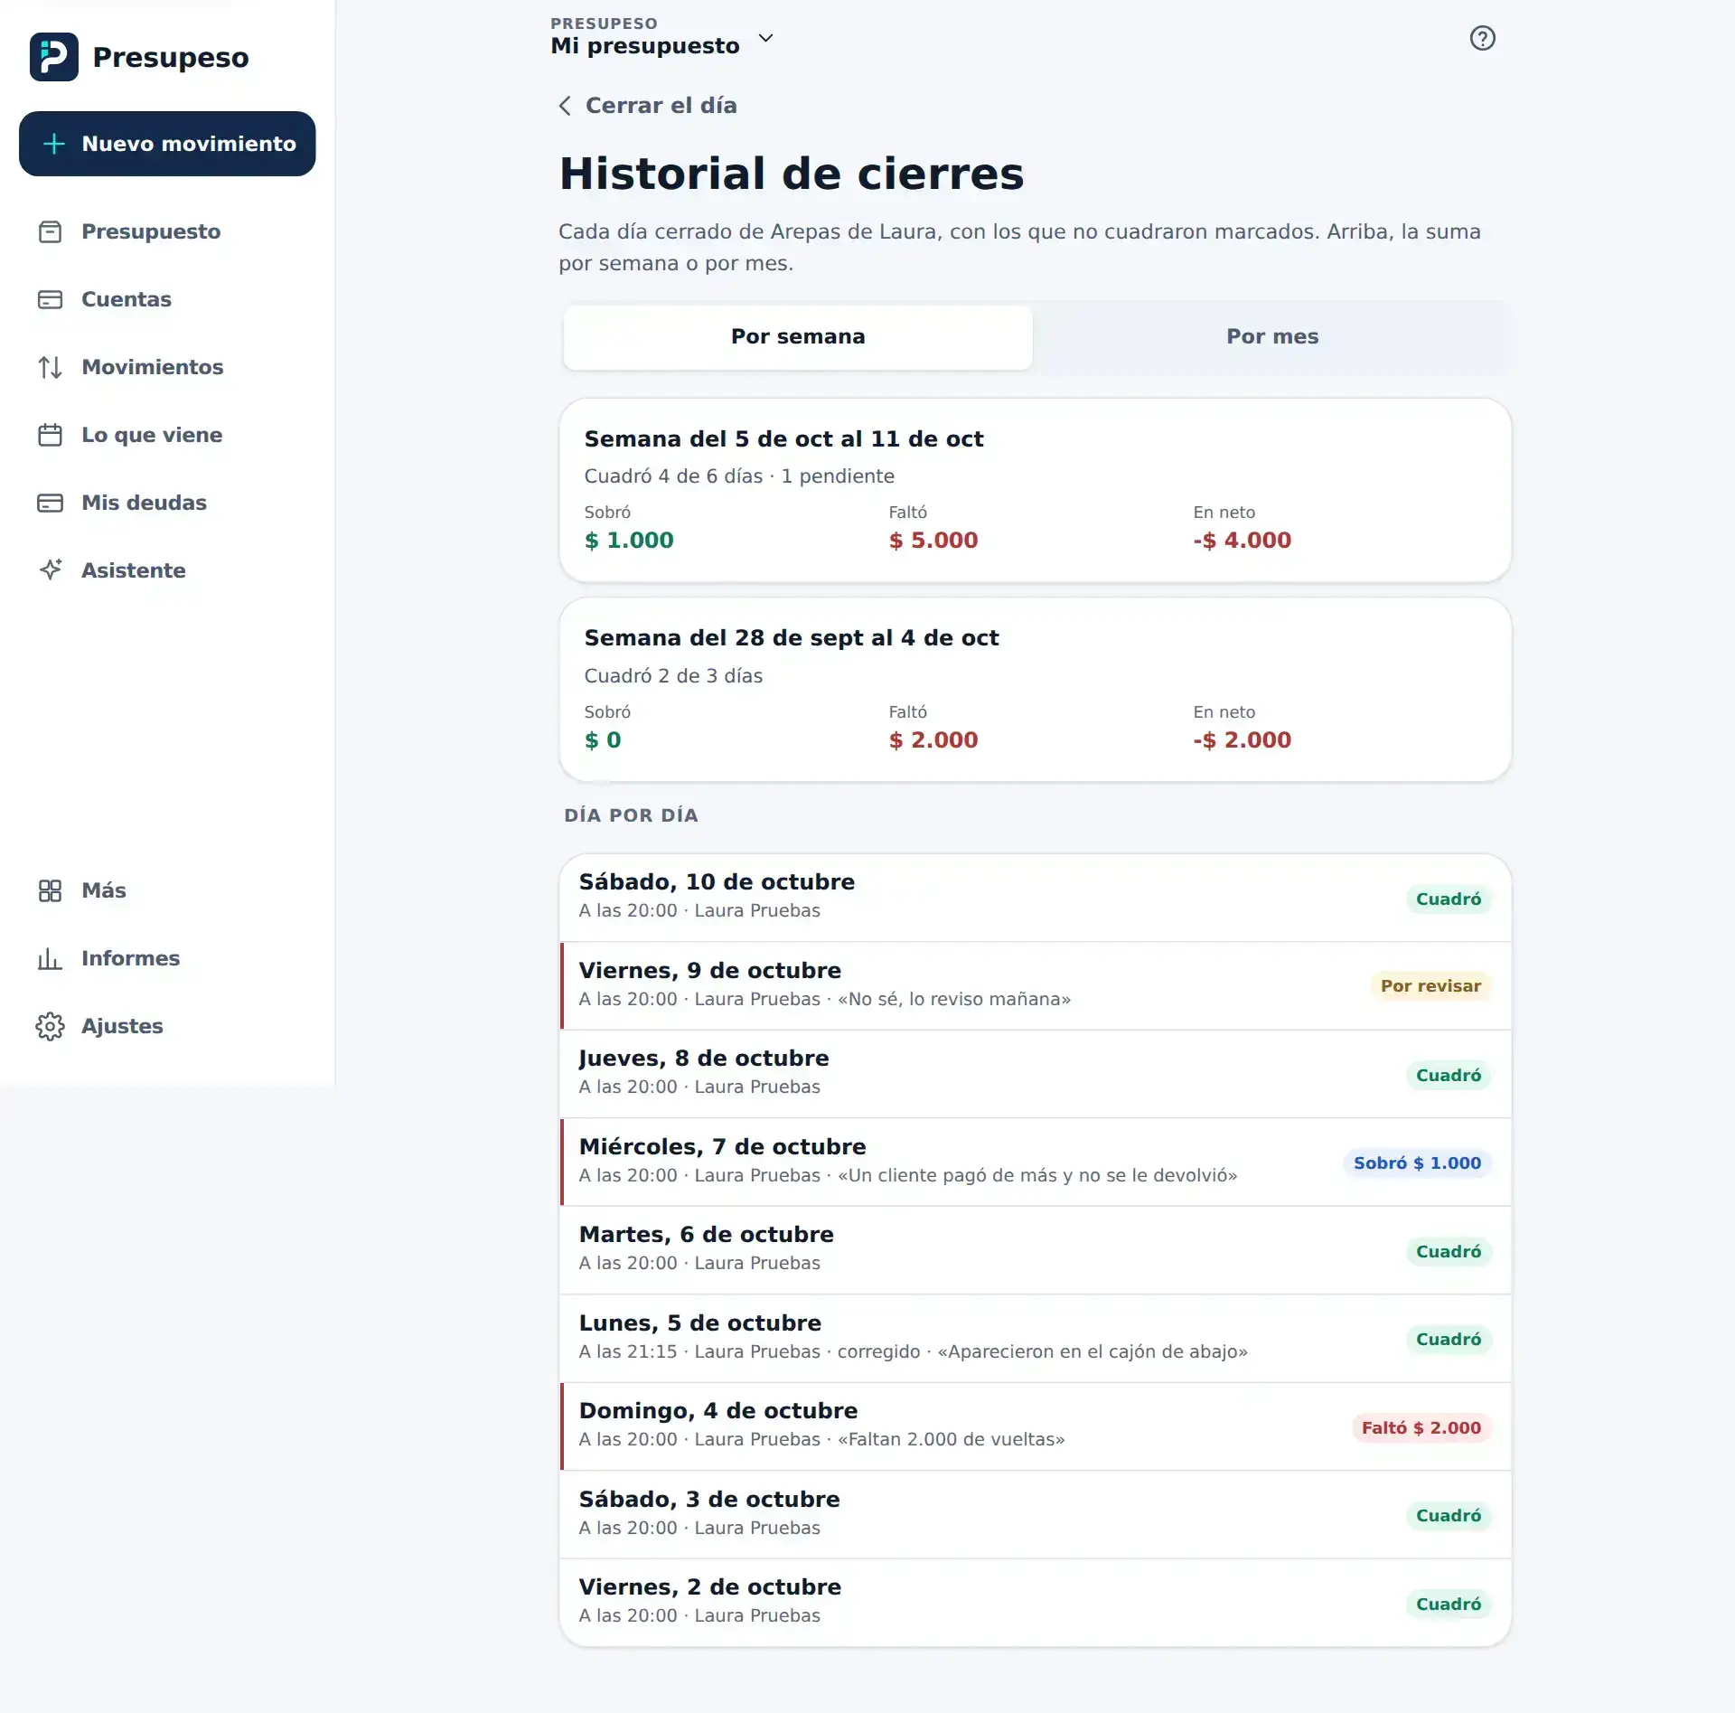Expand the Mi presupuesto dropdown chevron
Viewport: 1735px width, 1713px height.
pos(765,38)
